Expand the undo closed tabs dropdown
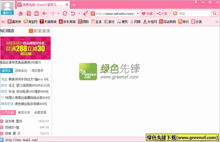Screen dimensions: 220x142 coord(79,13)
